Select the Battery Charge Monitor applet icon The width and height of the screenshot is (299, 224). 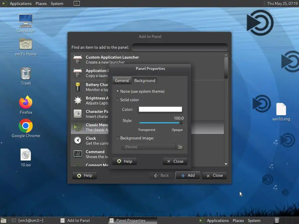(78, 87)
